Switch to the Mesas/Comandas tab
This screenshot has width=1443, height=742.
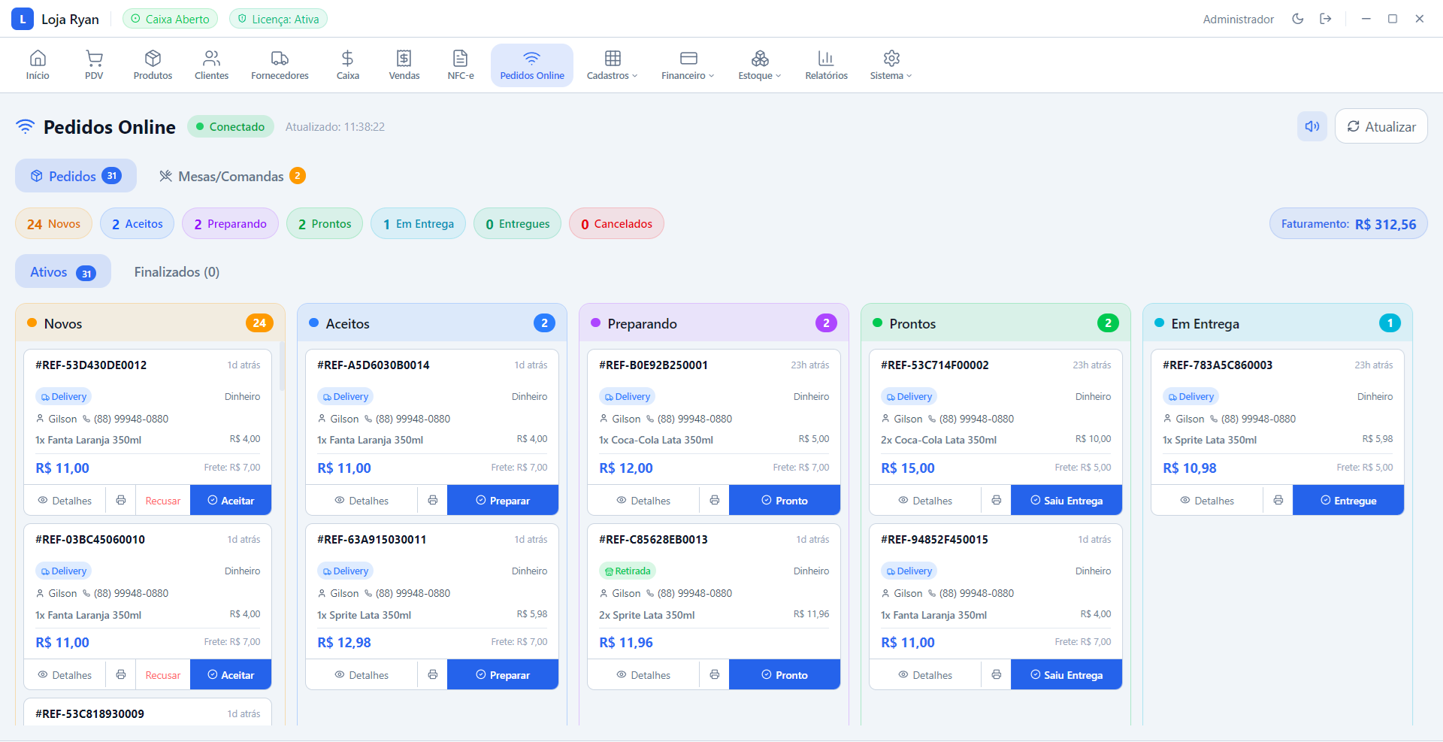231,176
